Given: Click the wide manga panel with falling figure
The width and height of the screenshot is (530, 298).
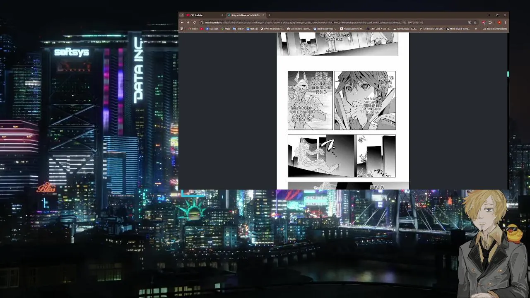Looking at the screenshot, I should click(342, 156).
